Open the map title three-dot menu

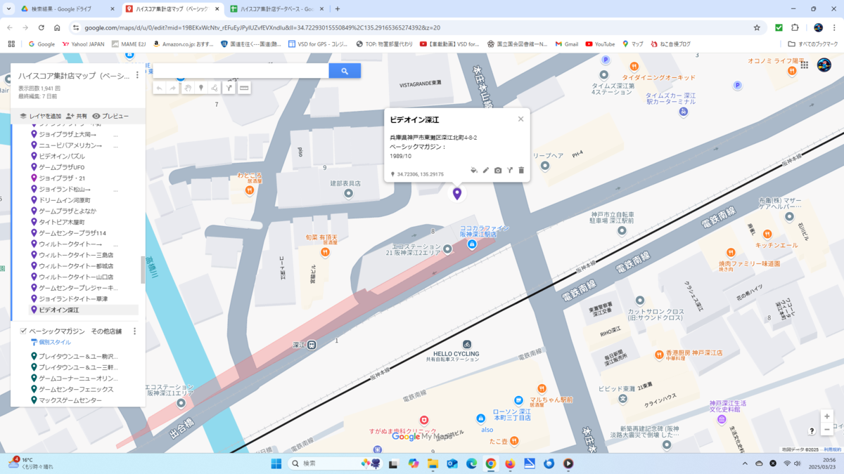(x=137, y=75)
